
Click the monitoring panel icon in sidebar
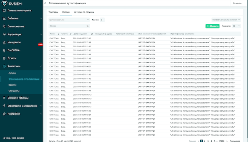pyautogui.click(x=4, y=10)
